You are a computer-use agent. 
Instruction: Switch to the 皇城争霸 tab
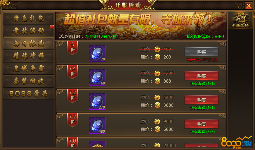(29, 68)
